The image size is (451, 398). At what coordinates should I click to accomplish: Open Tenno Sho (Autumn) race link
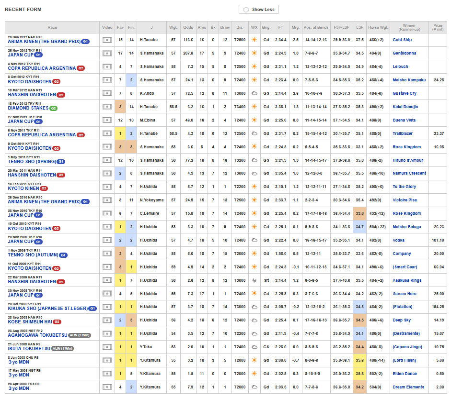click(x=33, y=255)
